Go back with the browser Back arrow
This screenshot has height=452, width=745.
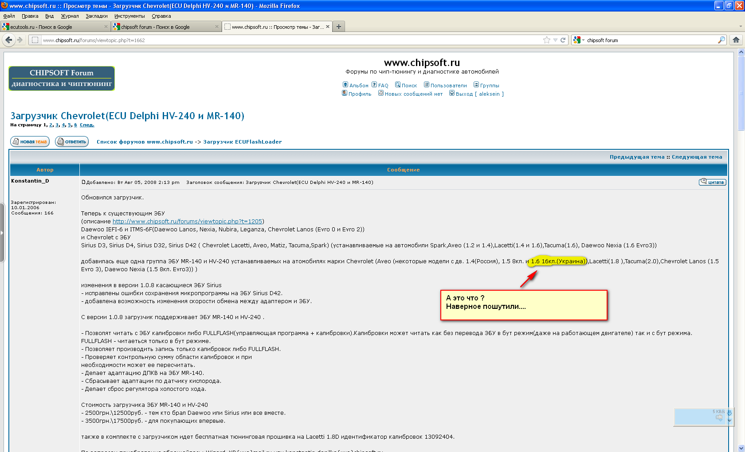8,40
